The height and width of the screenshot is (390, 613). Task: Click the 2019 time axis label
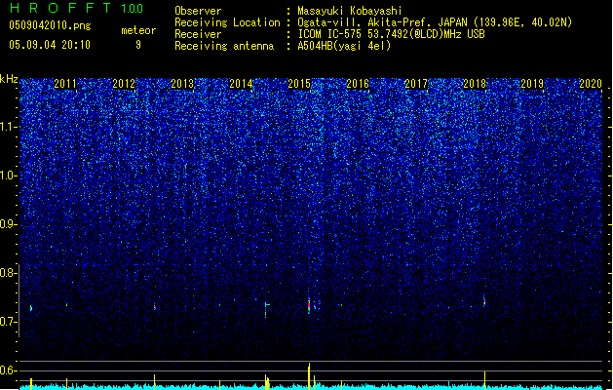[532, 84]
